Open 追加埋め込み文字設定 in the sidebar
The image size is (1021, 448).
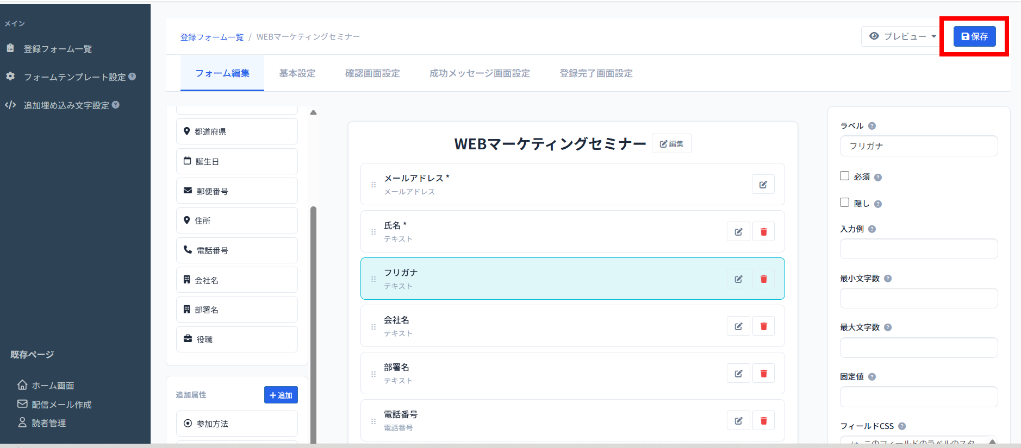click(x=66, y=105)
